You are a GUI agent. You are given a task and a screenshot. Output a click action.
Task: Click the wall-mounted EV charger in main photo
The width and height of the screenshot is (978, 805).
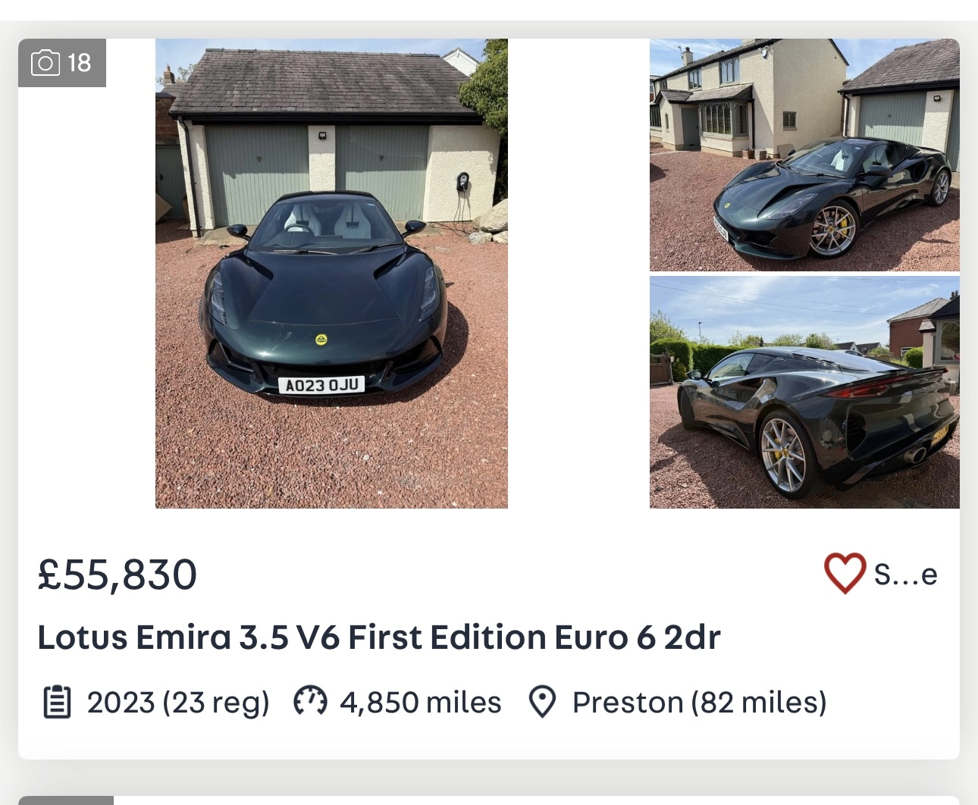point(462,182)
